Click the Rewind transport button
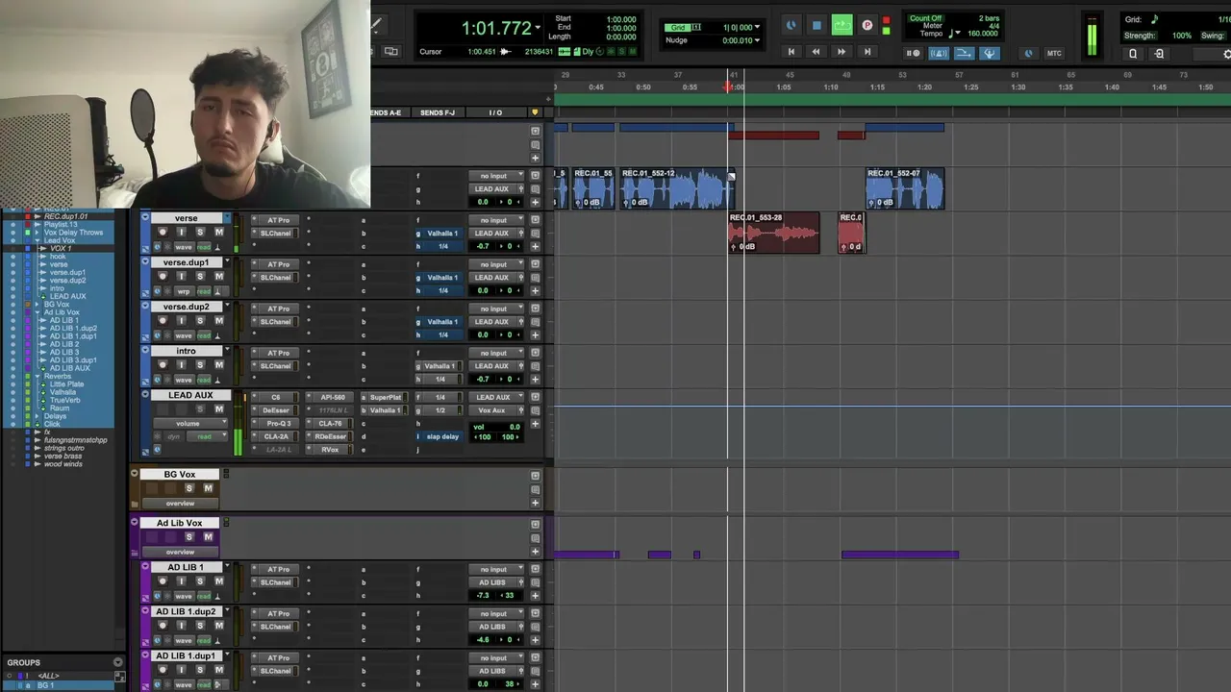The width and height of the screenshot is (1231, 692). pos(816,52)
